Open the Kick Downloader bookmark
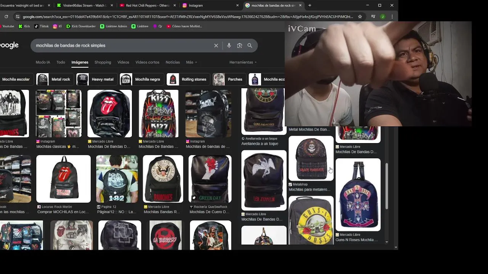The height and width of the screenshot is (274, 488). [x=81, y=26]
